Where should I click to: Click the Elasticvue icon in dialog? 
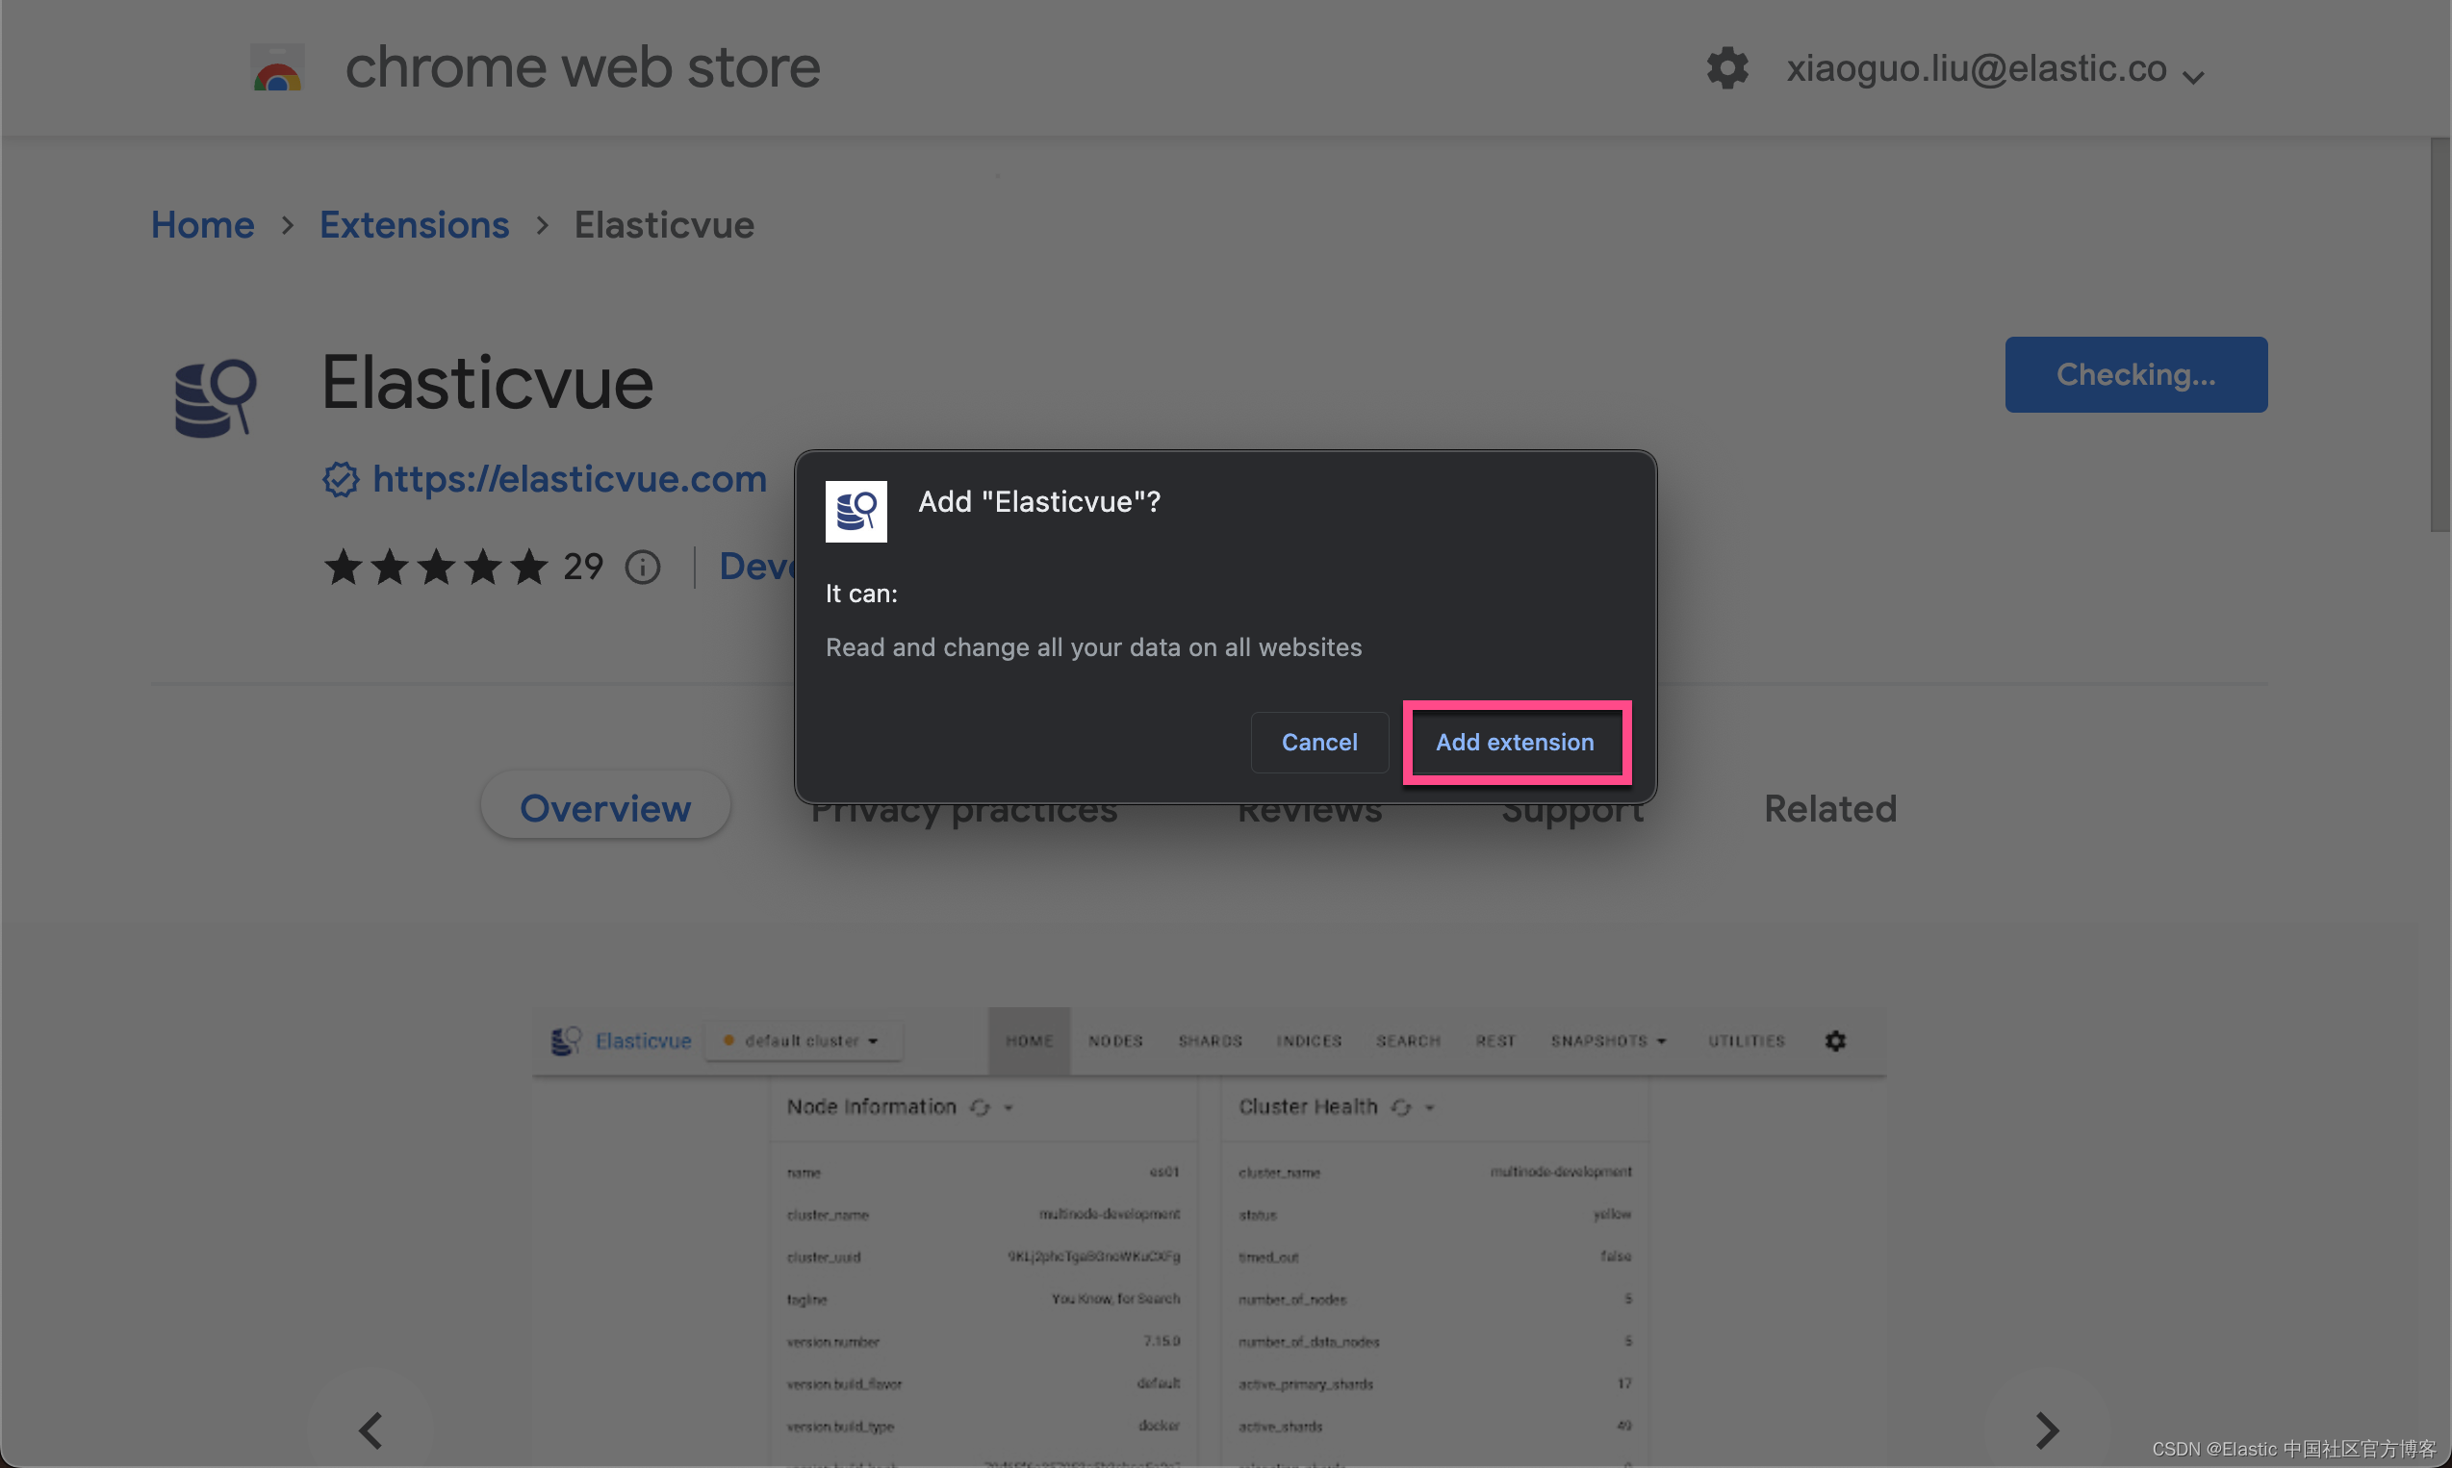tap(856, 512)
